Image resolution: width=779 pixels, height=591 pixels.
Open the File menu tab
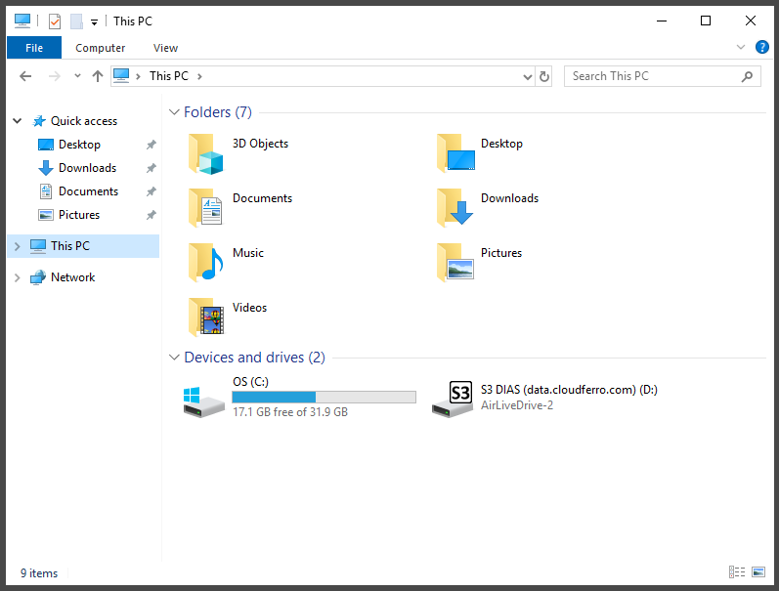(x=34, y=48)
